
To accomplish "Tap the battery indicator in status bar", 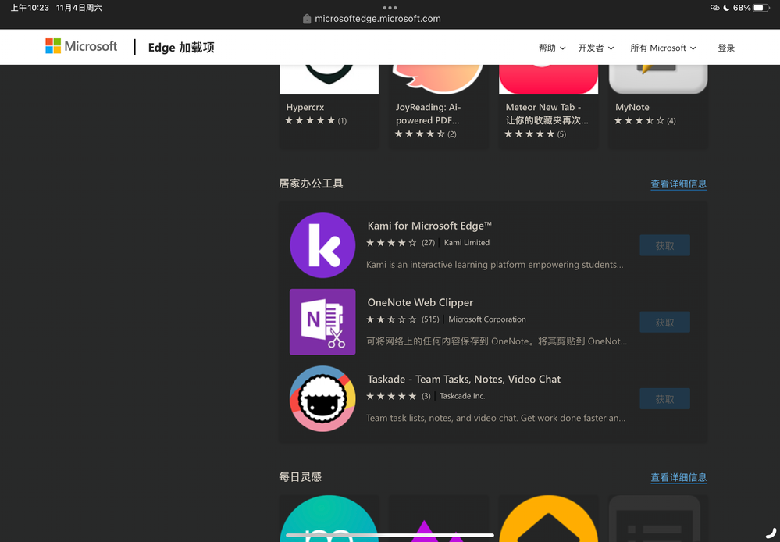I will [761, 8].
